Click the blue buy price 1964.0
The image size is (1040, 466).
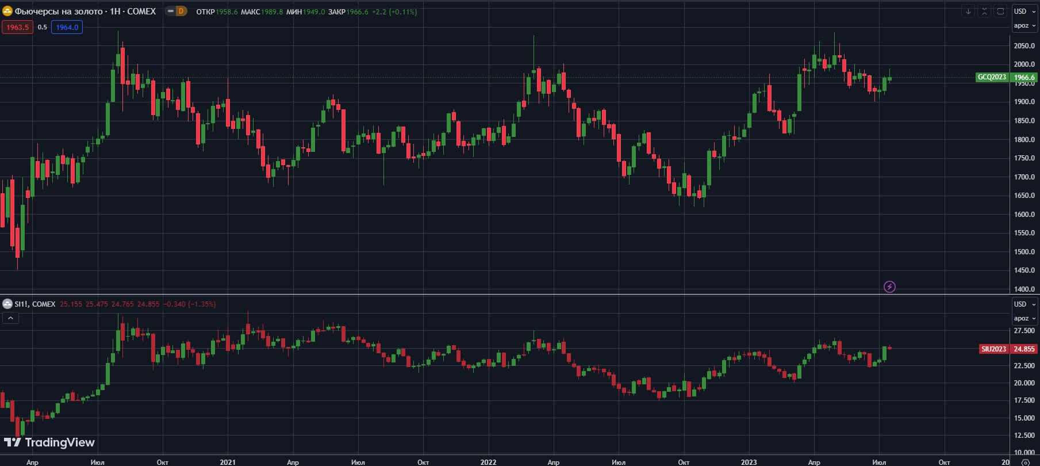click(x=67, y=27)
